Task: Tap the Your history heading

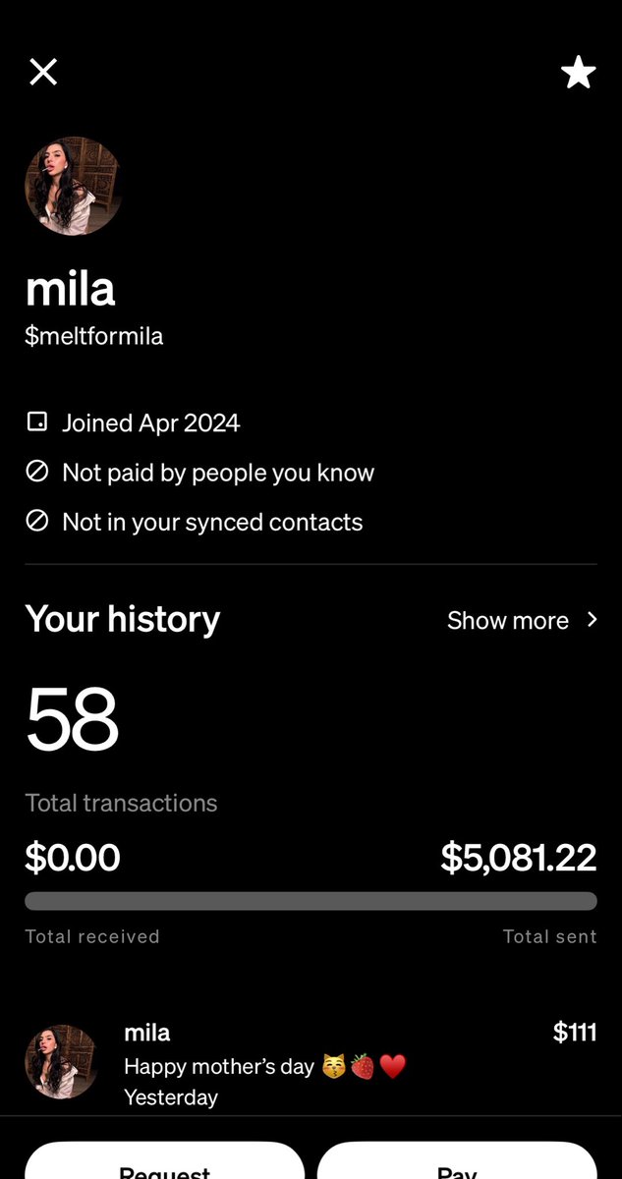Action: tap(123, 619)
